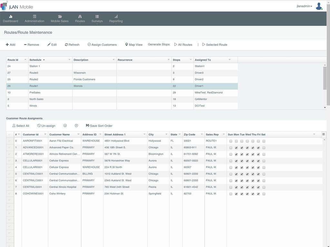Screen dimensions: 330x247
Task: Select the Route2 Florida Customers row
Action: tap(122, 79)
